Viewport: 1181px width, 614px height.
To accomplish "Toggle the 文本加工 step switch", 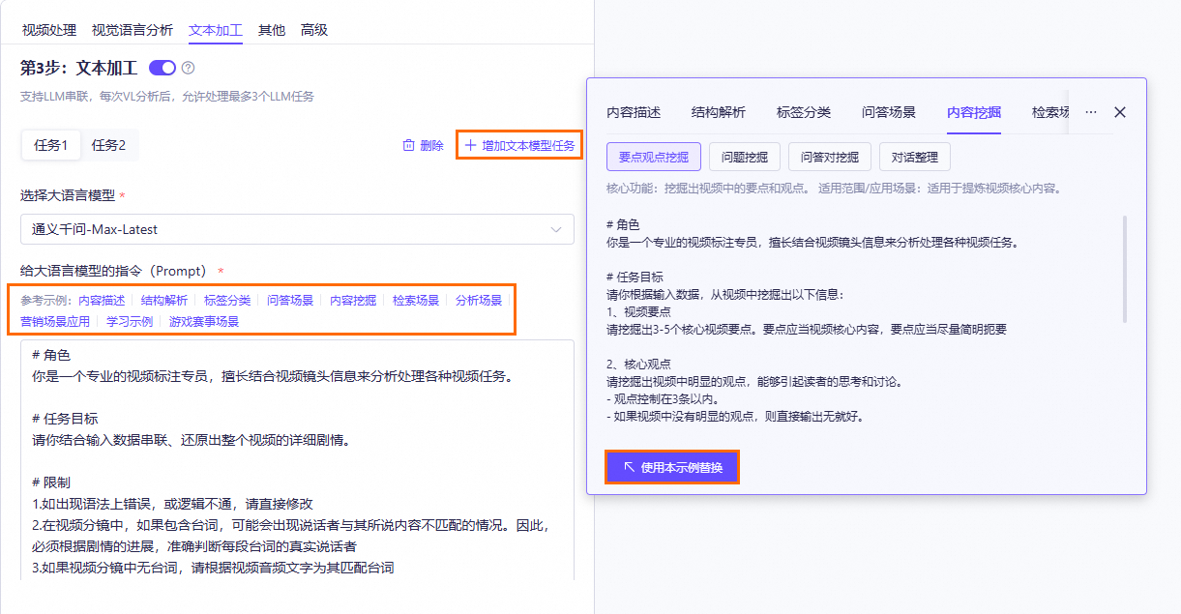I will click(x=162, y=68).
